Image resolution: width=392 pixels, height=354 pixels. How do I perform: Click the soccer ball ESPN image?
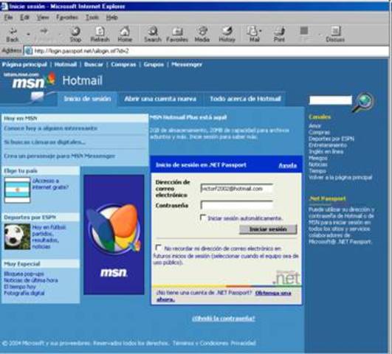tap(17, 237)
